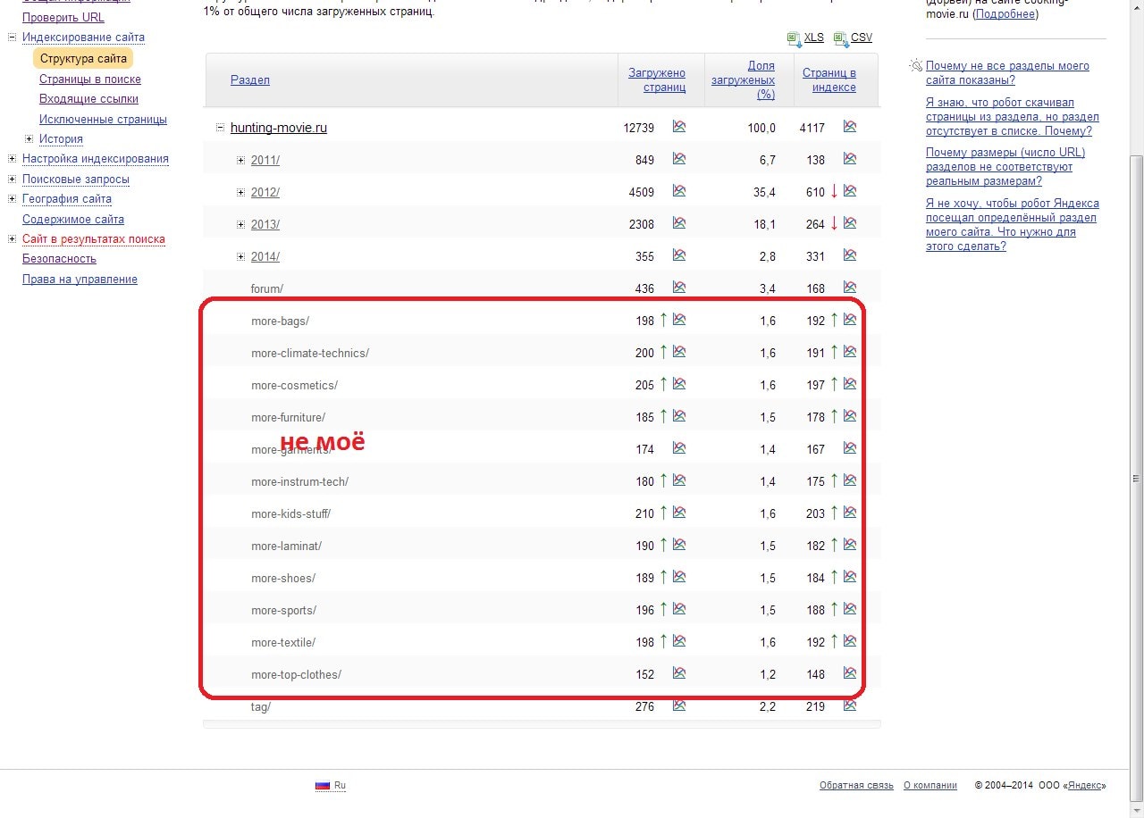The image size is (1144, 818).
Task: Select Структура сайта in the sidebar
Action: click(x=83, y=58)
